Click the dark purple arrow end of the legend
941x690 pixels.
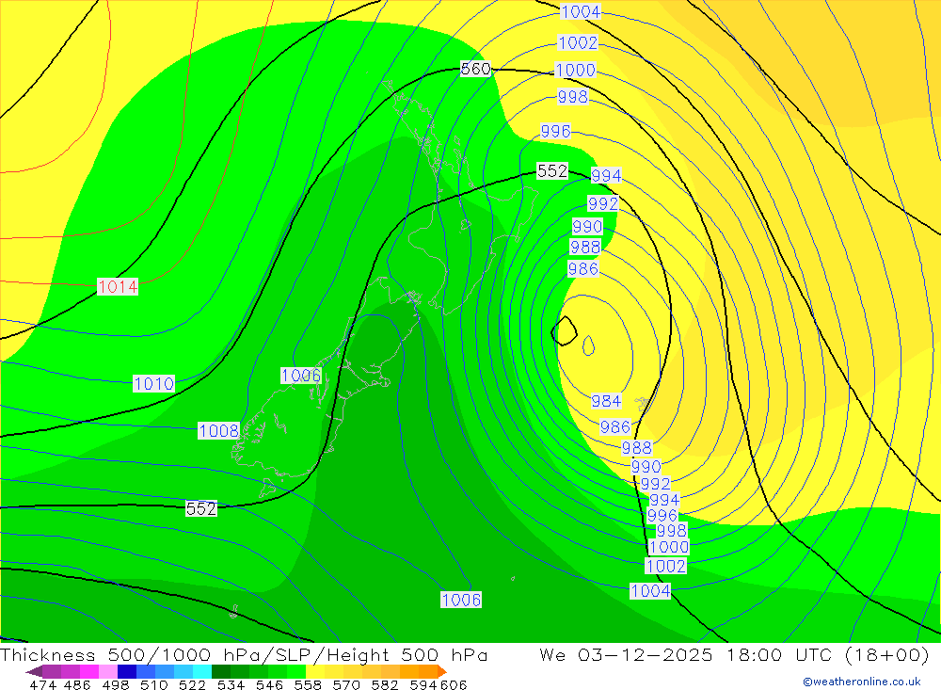pyautogui.click(x=34, y=671)
